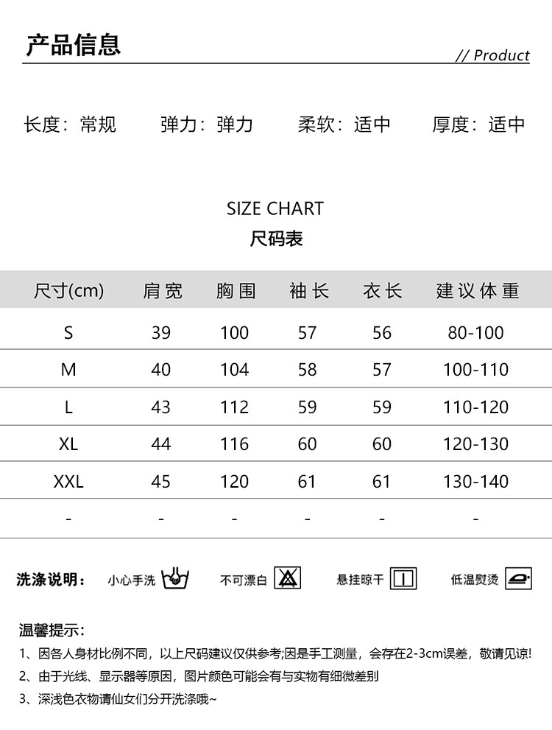Click the 温馨提示 heading

tap(52, 630)
